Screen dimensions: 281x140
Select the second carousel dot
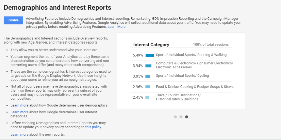(x=181, y=117)
